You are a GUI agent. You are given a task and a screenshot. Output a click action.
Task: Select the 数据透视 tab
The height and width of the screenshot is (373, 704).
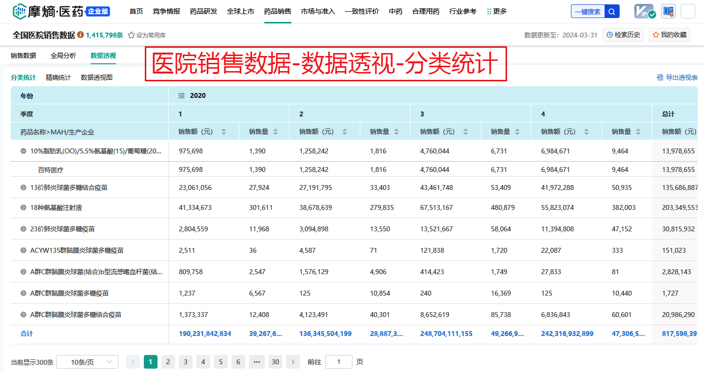103,56
